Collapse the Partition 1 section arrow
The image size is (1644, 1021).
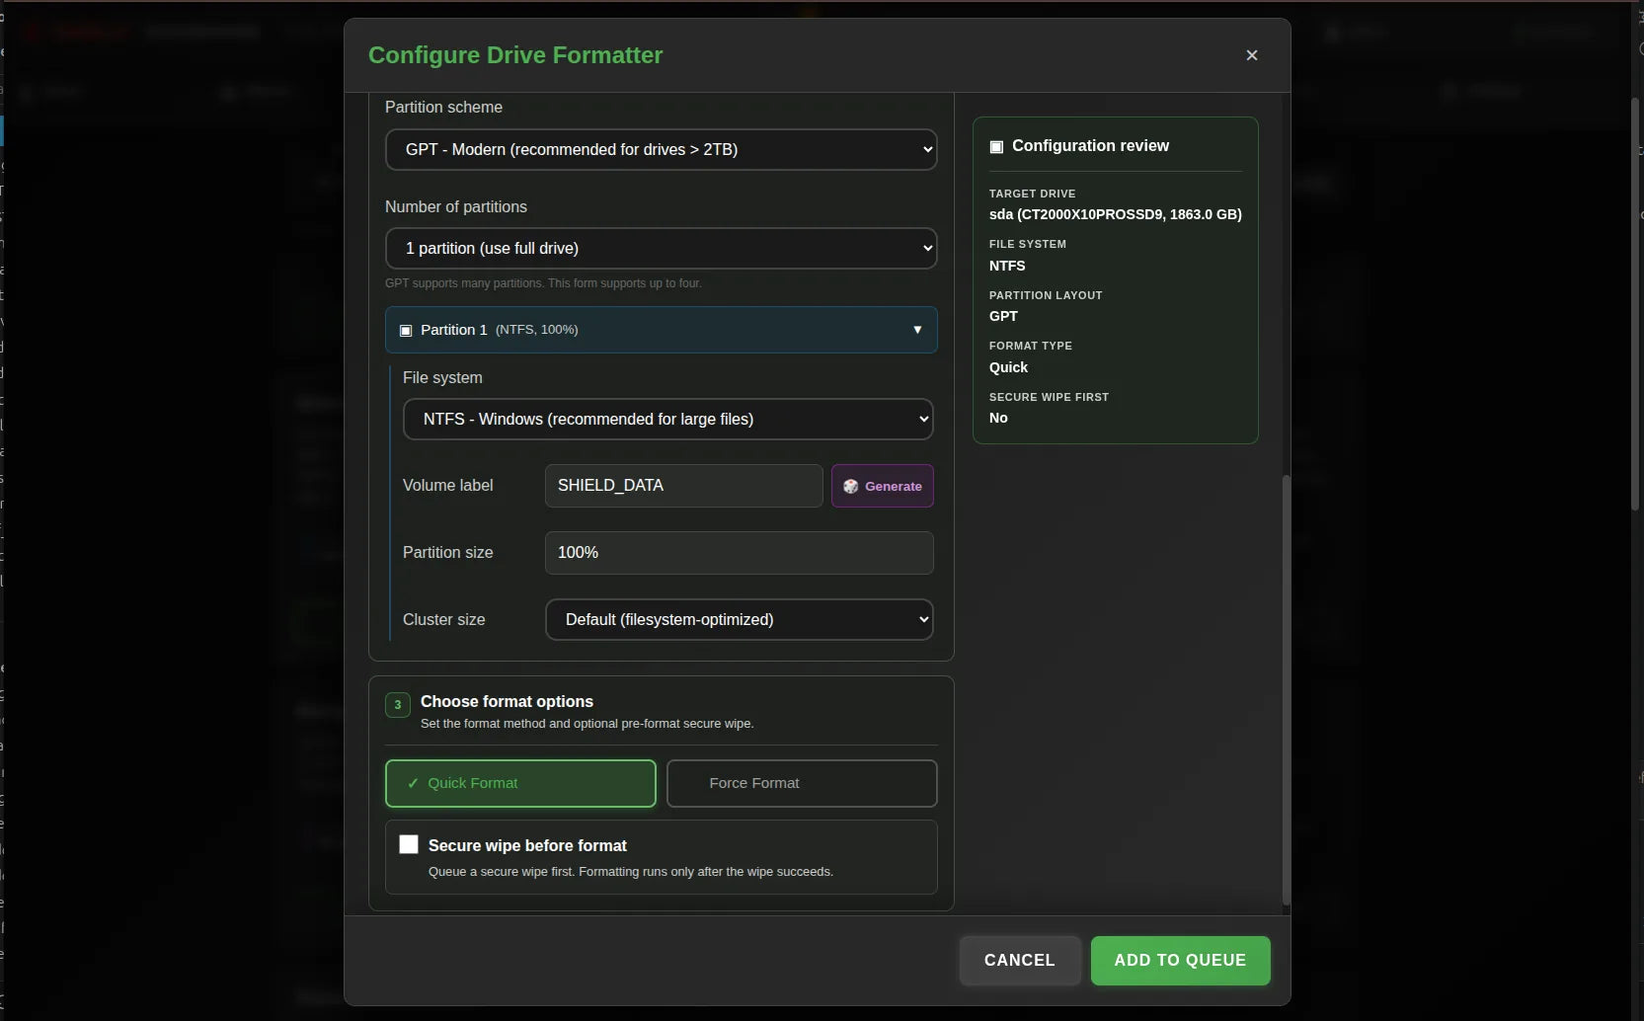[x=917, y=330]
